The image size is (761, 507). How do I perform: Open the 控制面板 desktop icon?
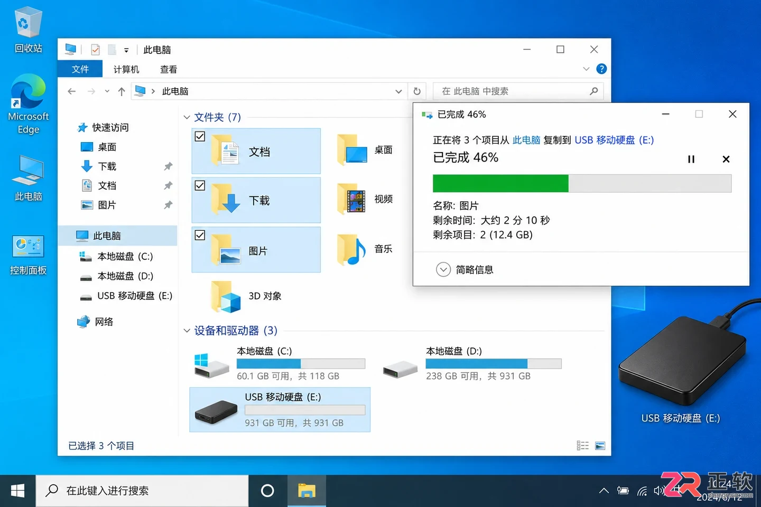pos(28,255)
